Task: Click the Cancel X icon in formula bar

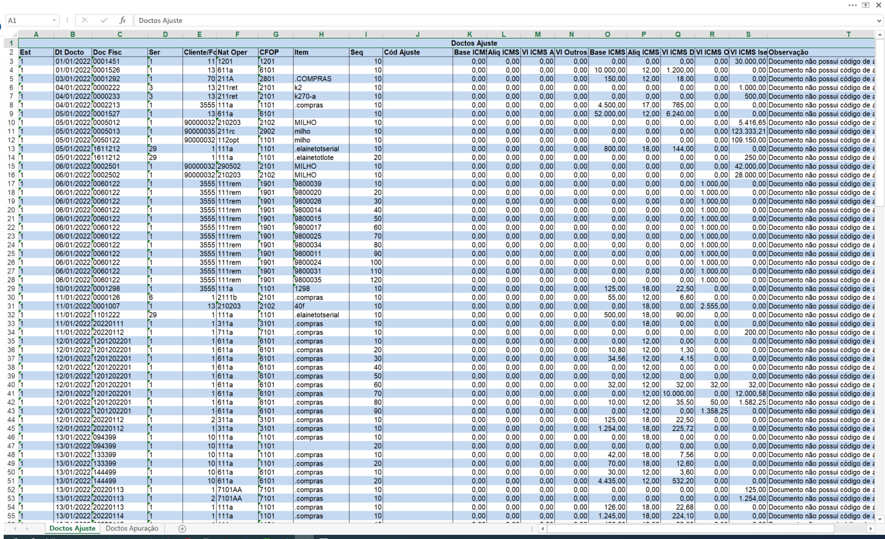Action: 84,20
